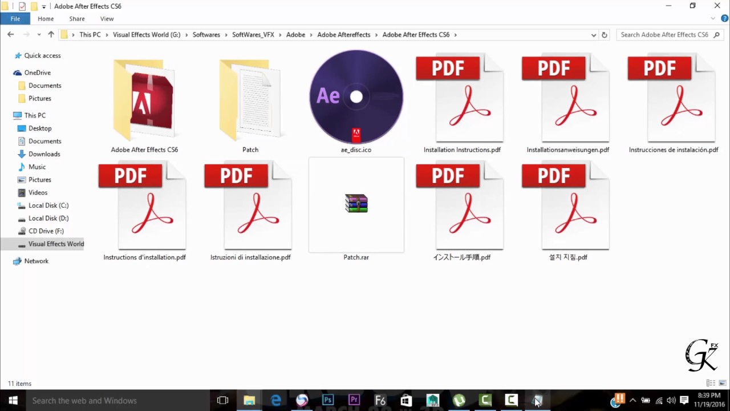Image resolution: width=730 pixels, height=411 pixels.
Task: Show hidden system tray icons
Action: point(632,401)
